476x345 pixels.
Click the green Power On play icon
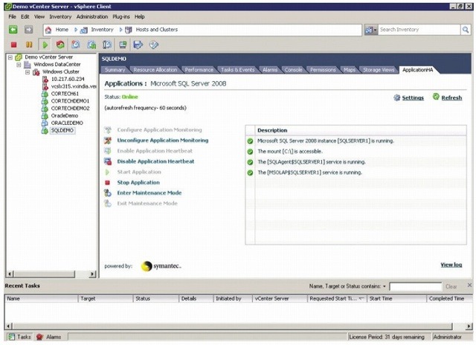coord(45,45)
